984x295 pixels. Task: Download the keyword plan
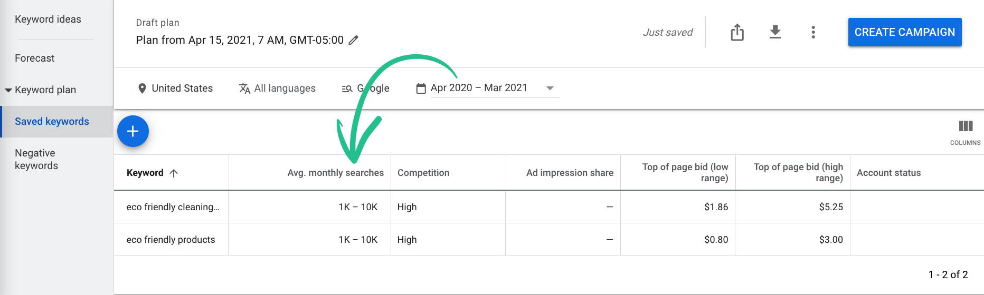click(x=775, y=32)
